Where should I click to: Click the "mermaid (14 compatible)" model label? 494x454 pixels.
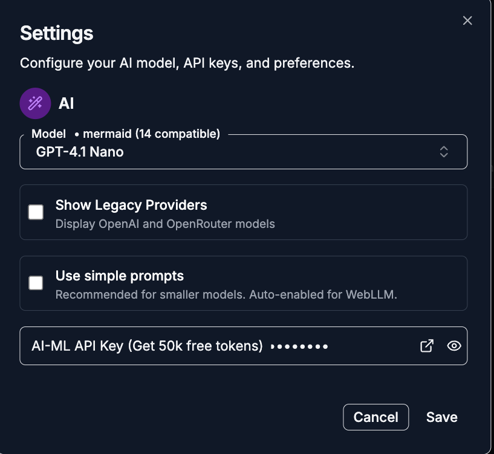coord(151,134)
